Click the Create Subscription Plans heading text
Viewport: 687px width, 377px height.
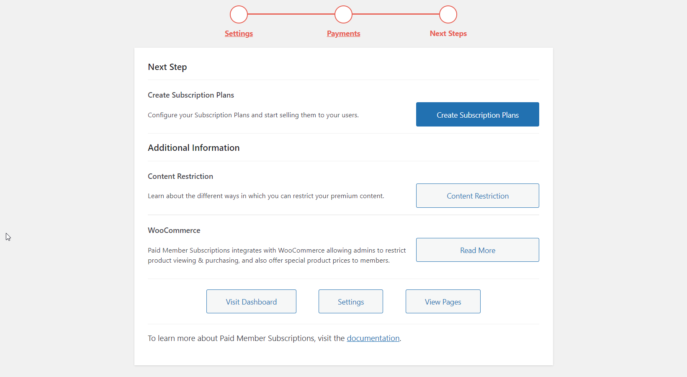[190, 95]
